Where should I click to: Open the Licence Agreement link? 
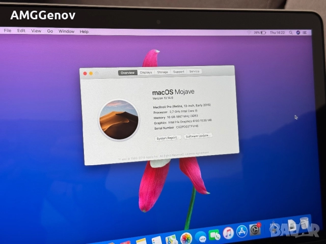tap(197, 154)
